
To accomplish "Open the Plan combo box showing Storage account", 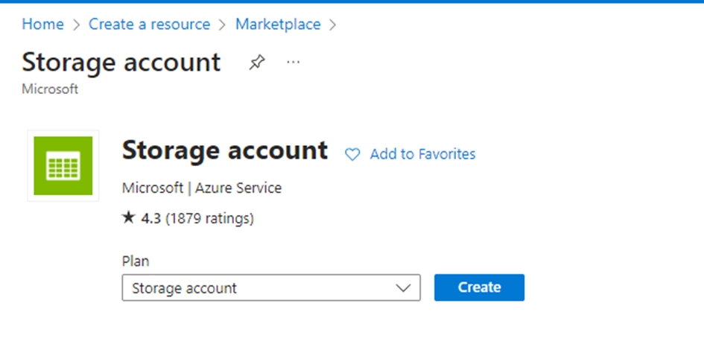I will (x=261, y=288).
